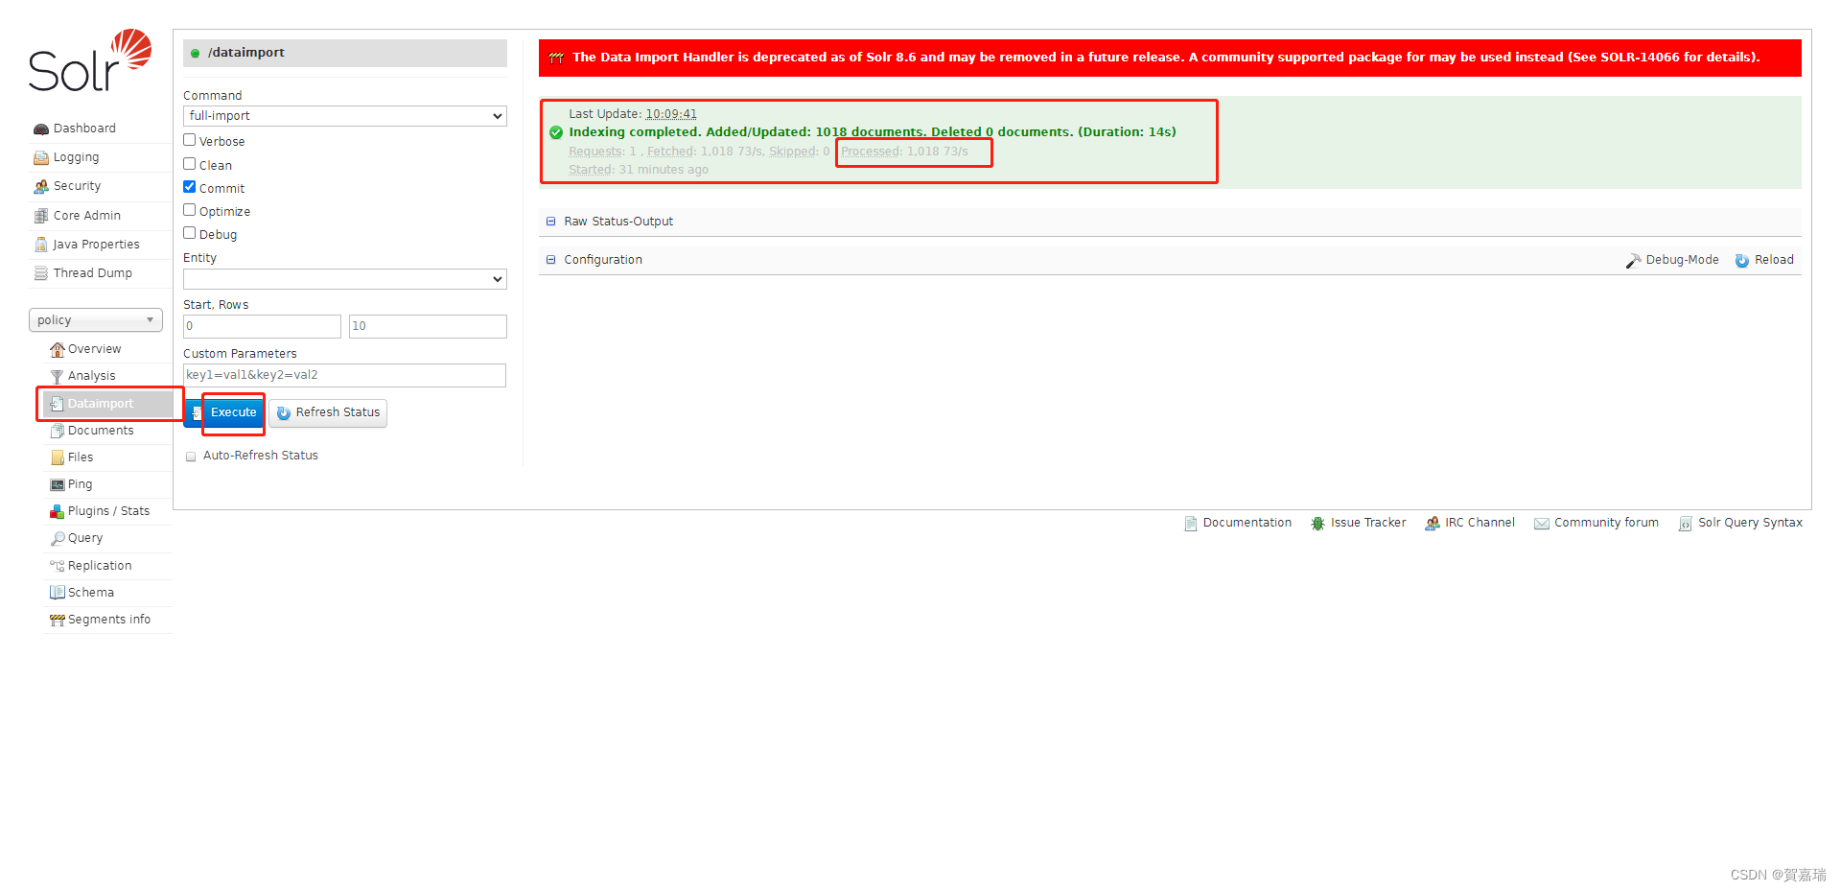Open the policy core selector dropdown
Image resolution: width=1841 pixels, height=891 pixels.
96,320
